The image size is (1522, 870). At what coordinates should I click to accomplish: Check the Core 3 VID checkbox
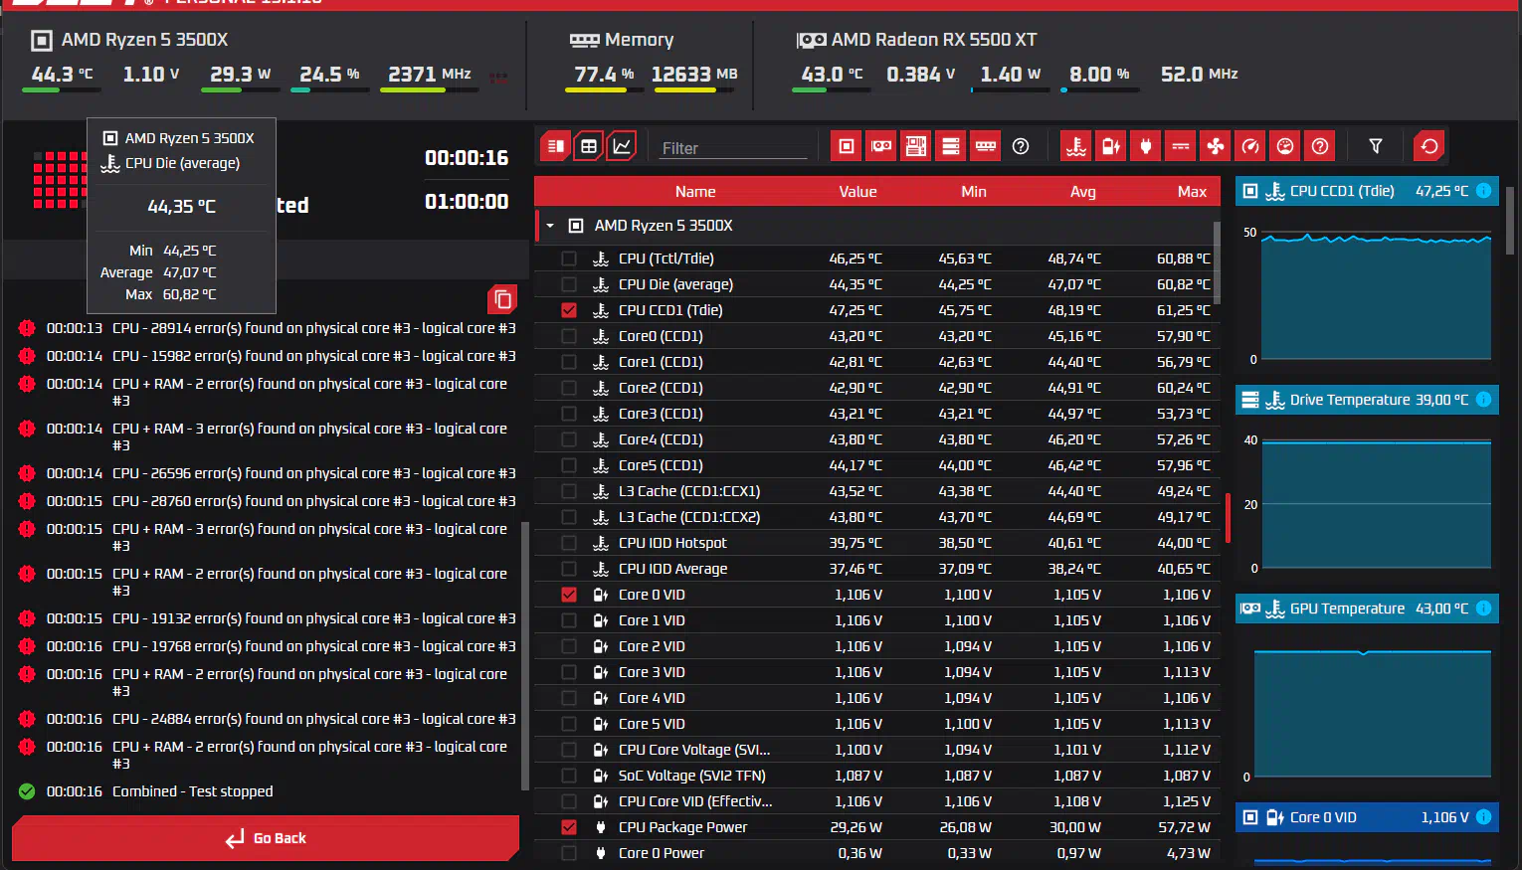point(569,672)
